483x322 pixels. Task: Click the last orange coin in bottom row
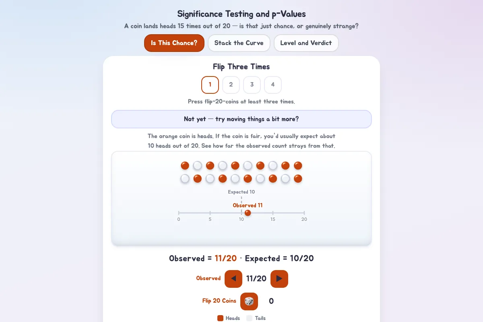click(298, 178)
